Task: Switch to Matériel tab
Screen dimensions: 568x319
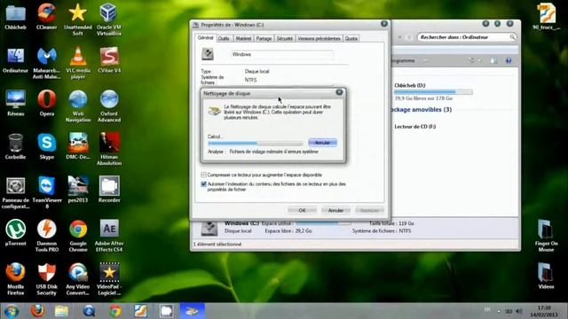Action: [243, 38]
